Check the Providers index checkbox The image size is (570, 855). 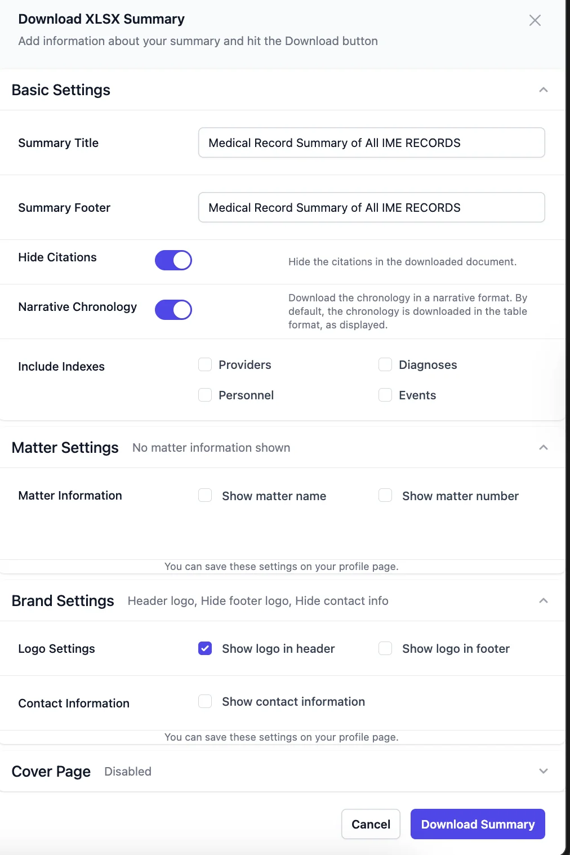tap(205, 365)
